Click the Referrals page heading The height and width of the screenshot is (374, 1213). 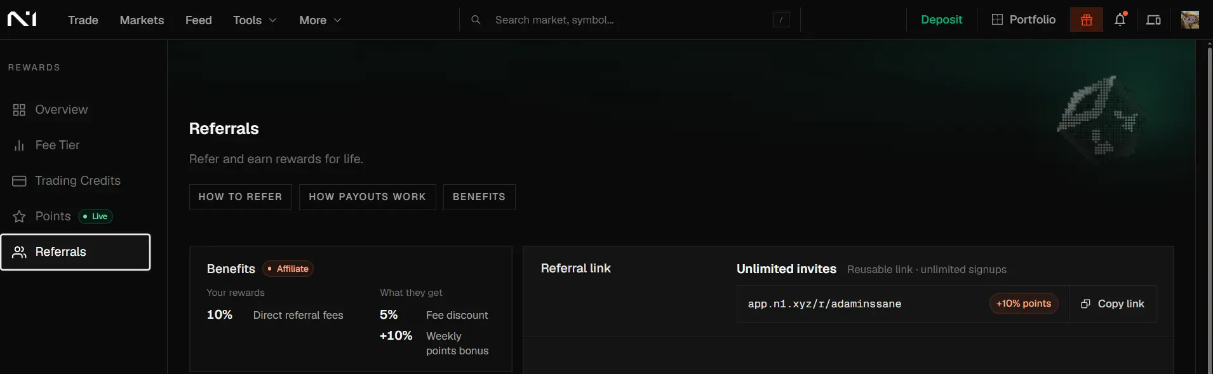(224, 129)
